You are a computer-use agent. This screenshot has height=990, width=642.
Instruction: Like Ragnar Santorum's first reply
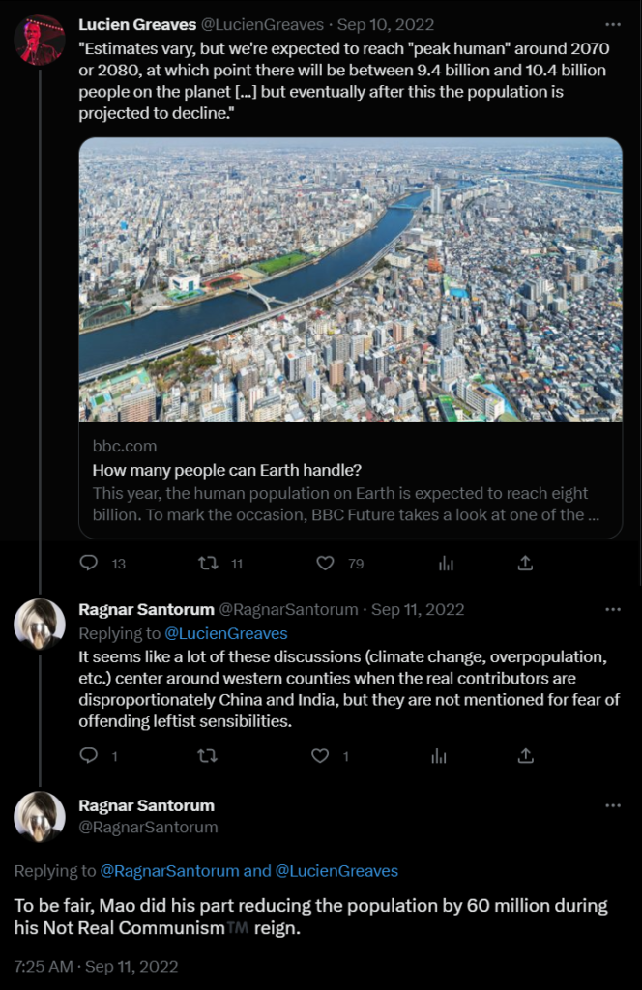320,756
